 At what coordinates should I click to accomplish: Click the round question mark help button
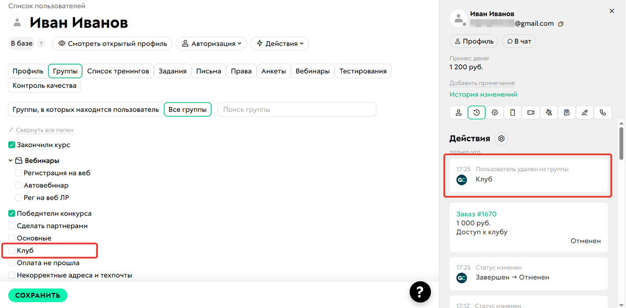tap(420, 292)
